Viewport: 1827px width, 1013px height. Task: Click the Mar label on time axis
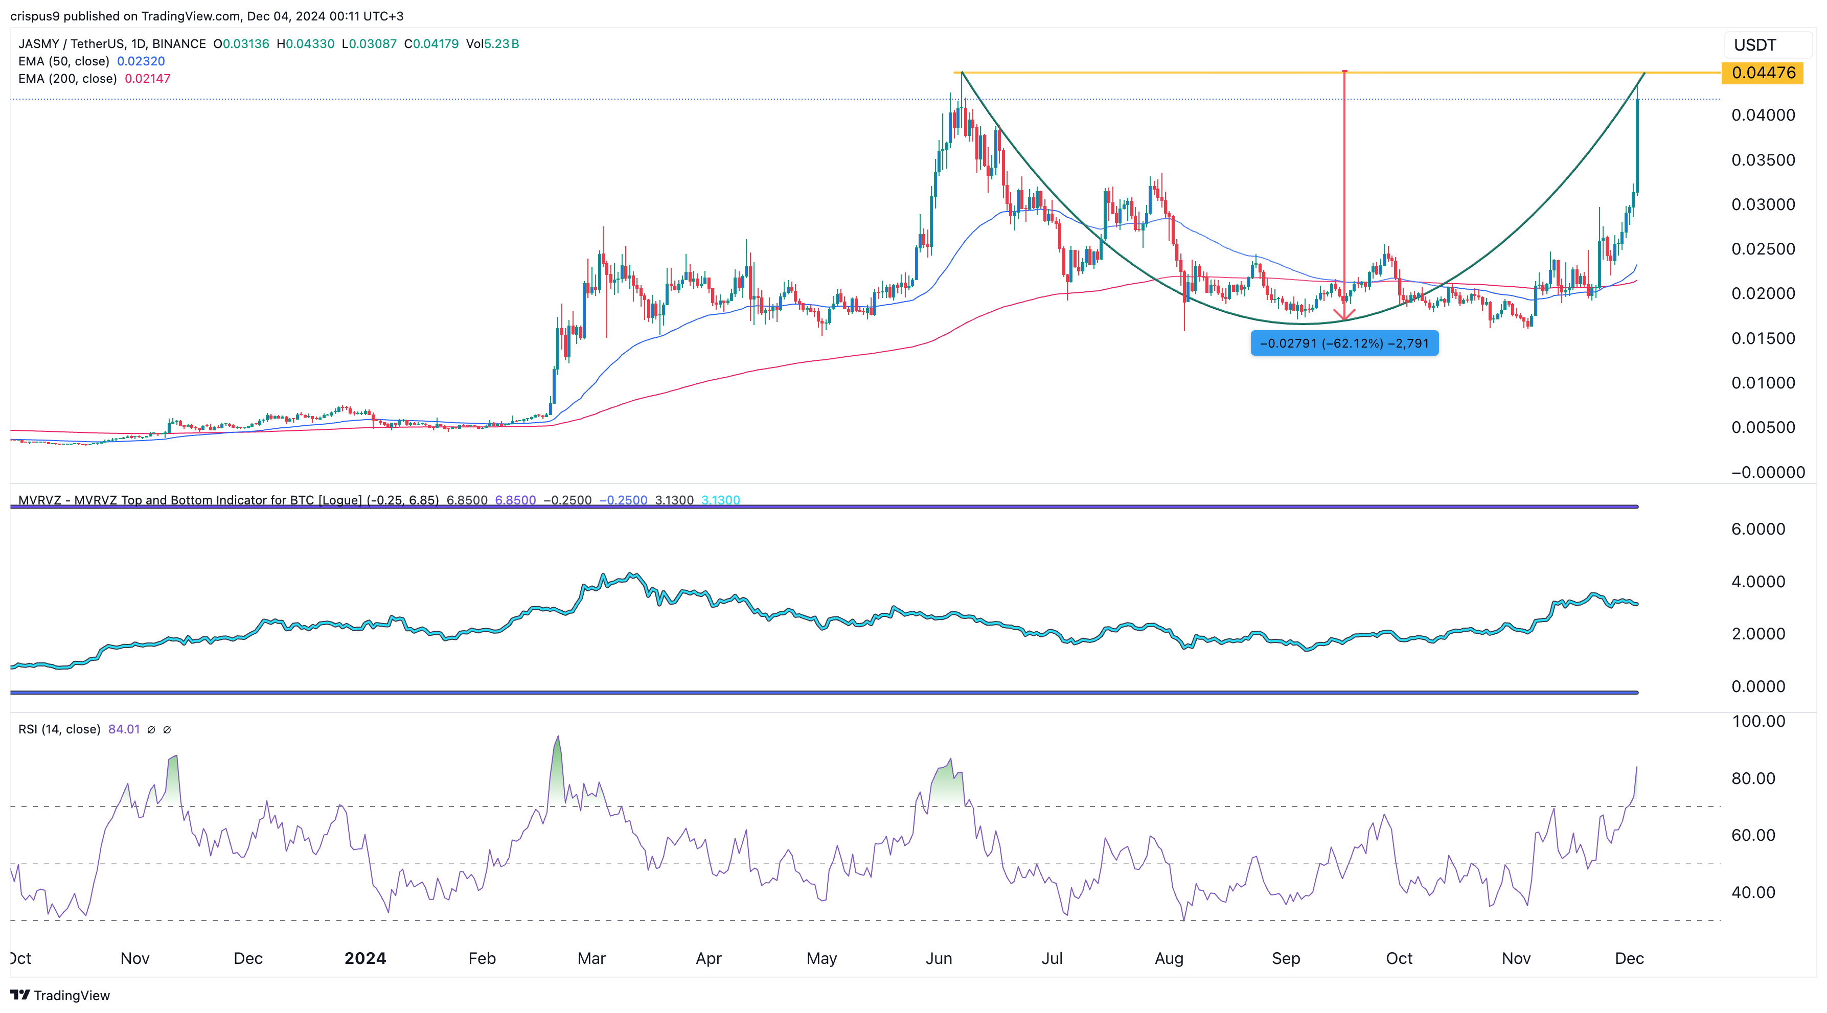click(591, 958)
